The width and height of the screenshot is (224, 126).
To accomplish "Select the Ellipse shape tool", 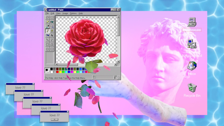I will [47, 49].
